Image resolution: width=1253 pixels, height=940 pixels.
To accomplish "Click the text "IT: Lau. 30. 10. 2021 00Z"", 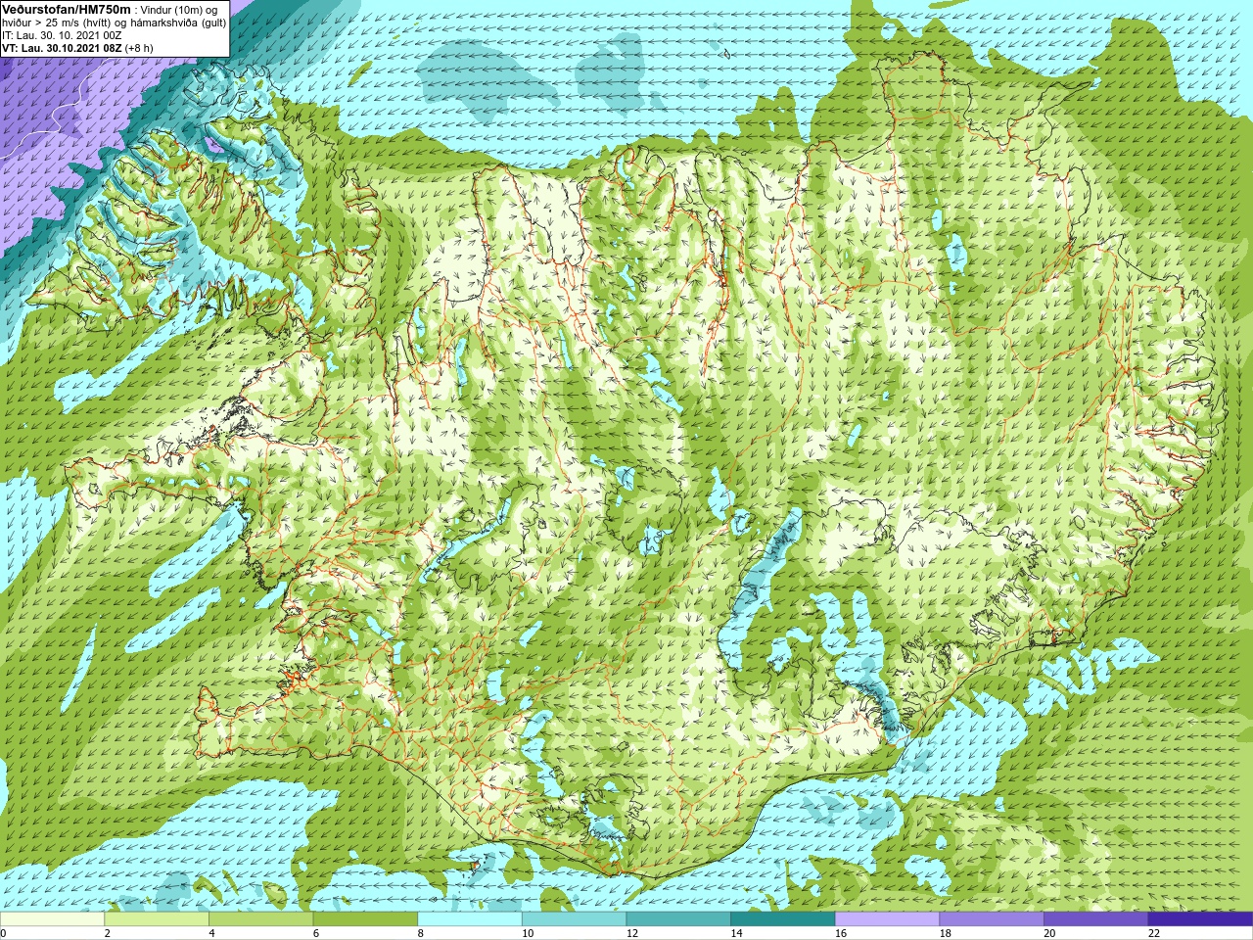I will click(x=62, y=35).
